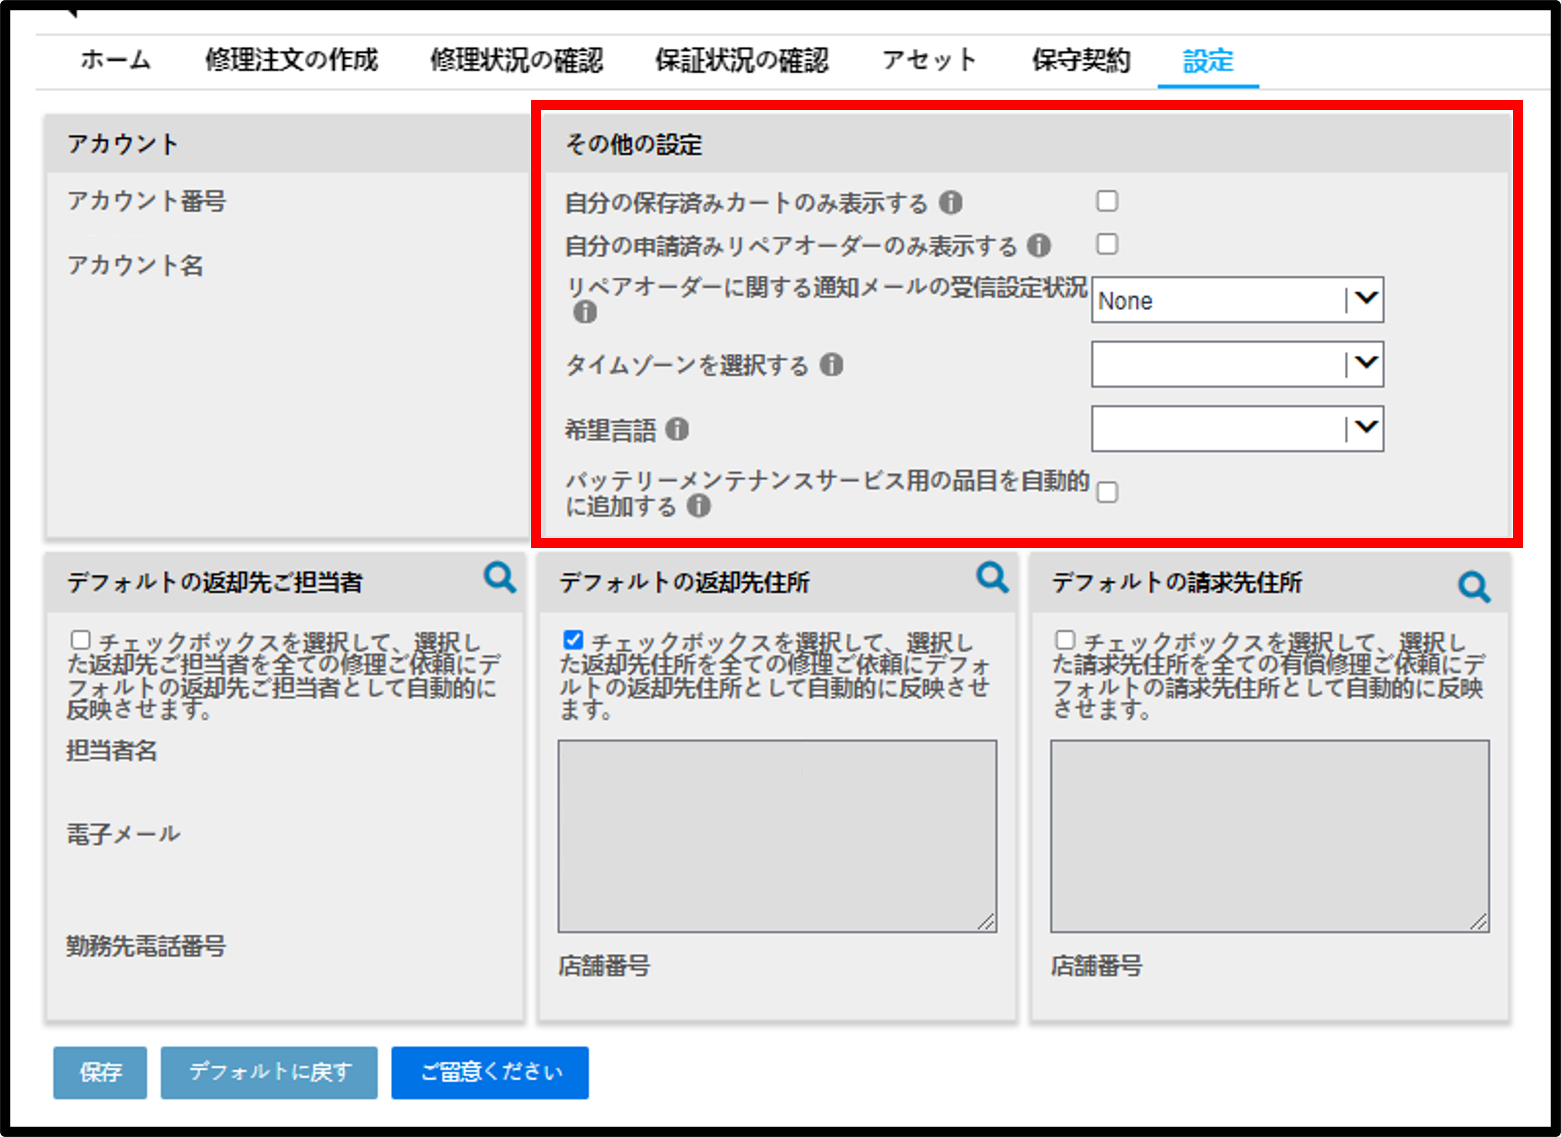Enable 自分の保存済みカートのみ表示する checkbox
This screenshot has height=1137, width=1561.
coord(1107,201)
